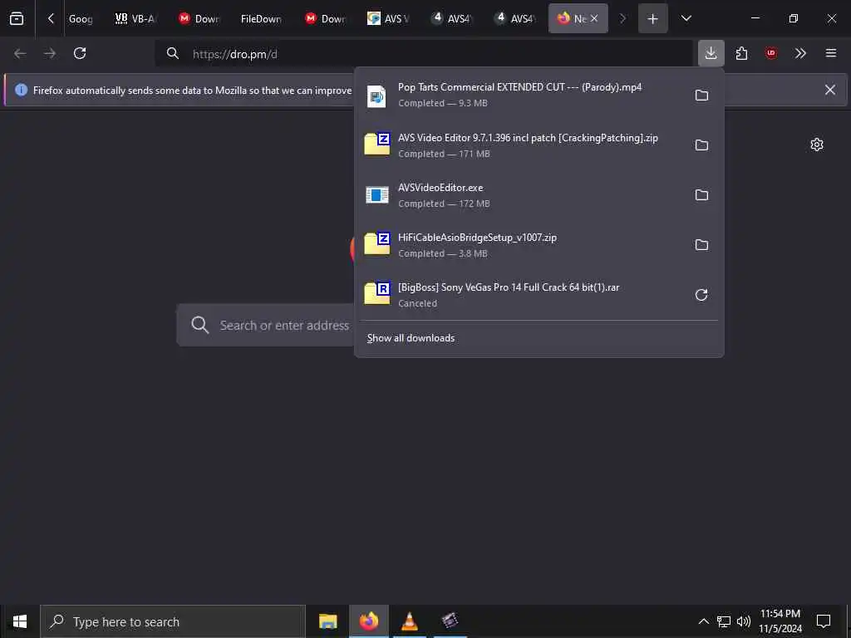Close the current New Tab

594,18
